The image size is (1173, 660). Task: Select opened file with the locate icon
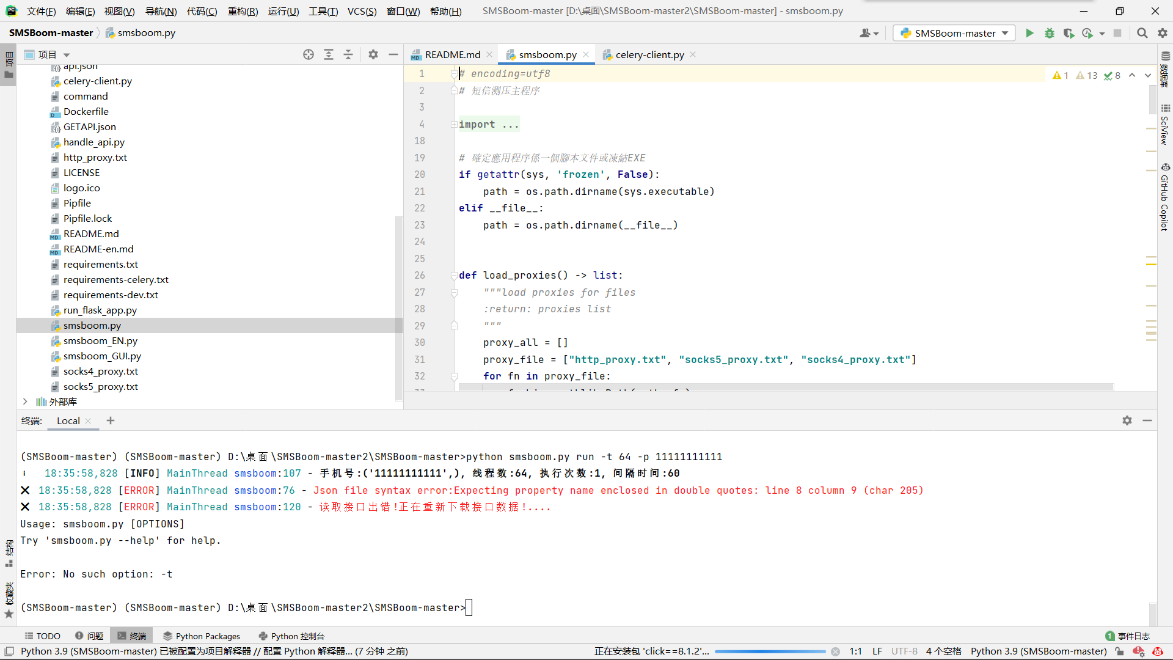308,54
